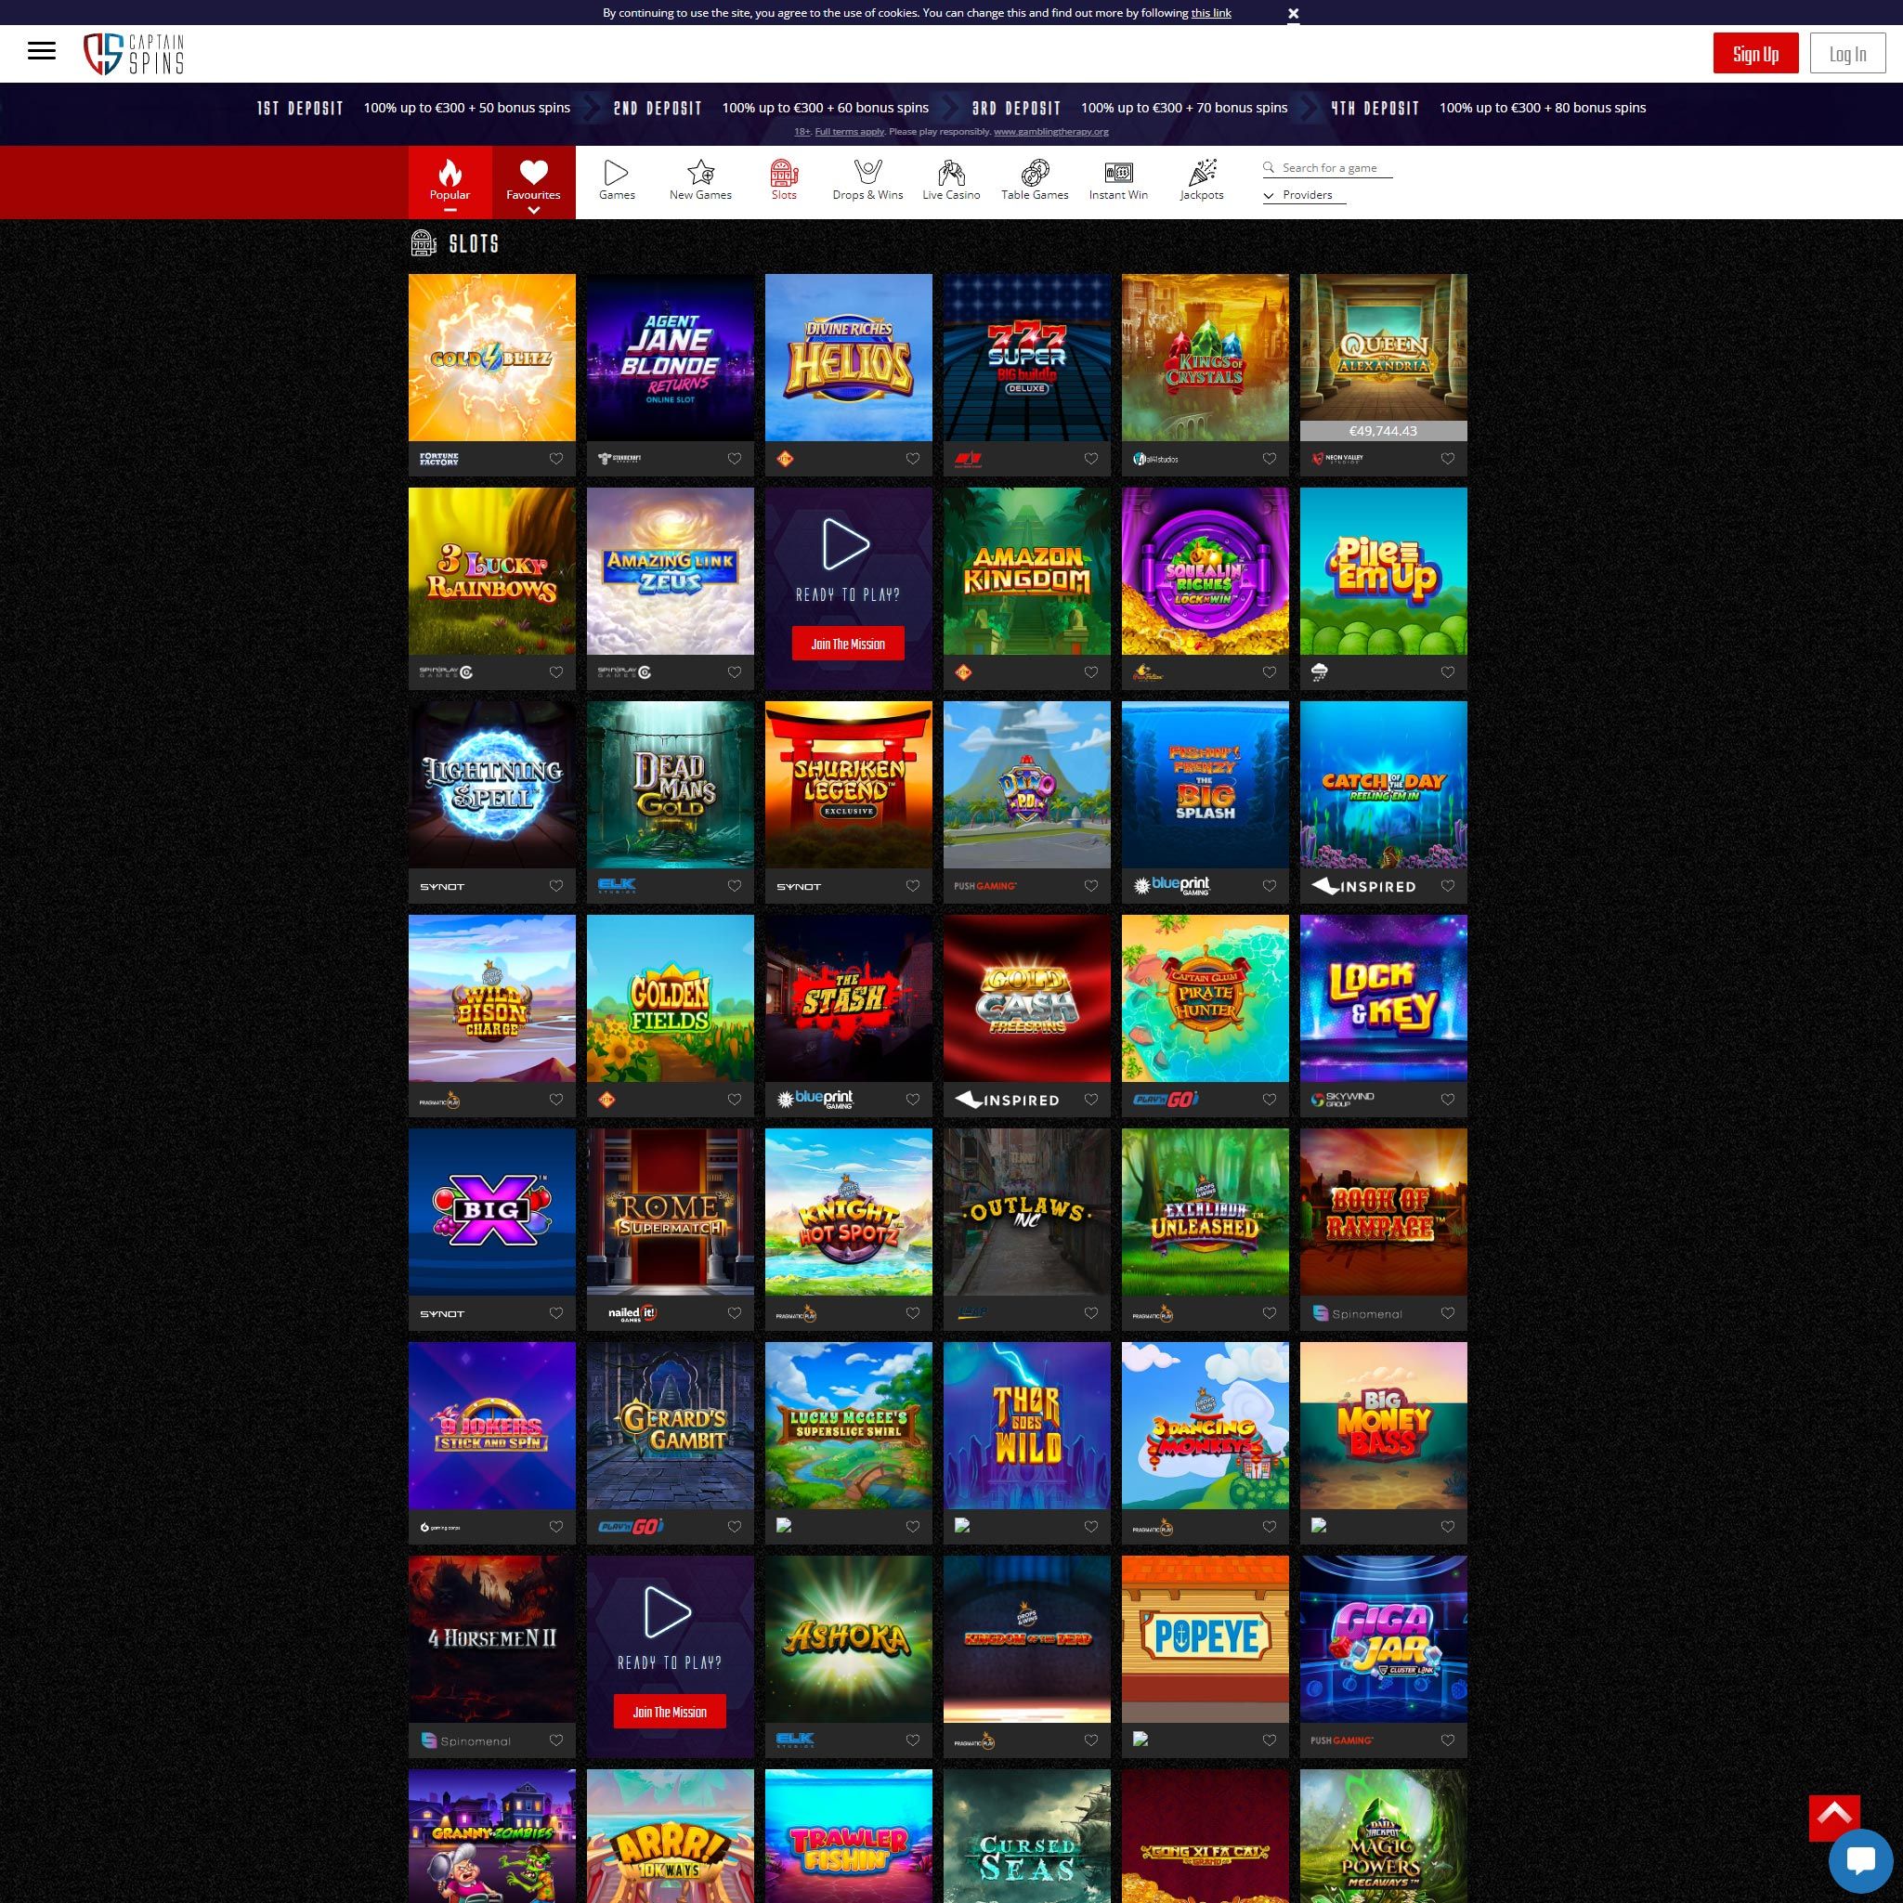Image resolution: width=1903 pixels, height=1903 pixels.
Task: Click the Fortune Factory provider logo
Action: 439,459
